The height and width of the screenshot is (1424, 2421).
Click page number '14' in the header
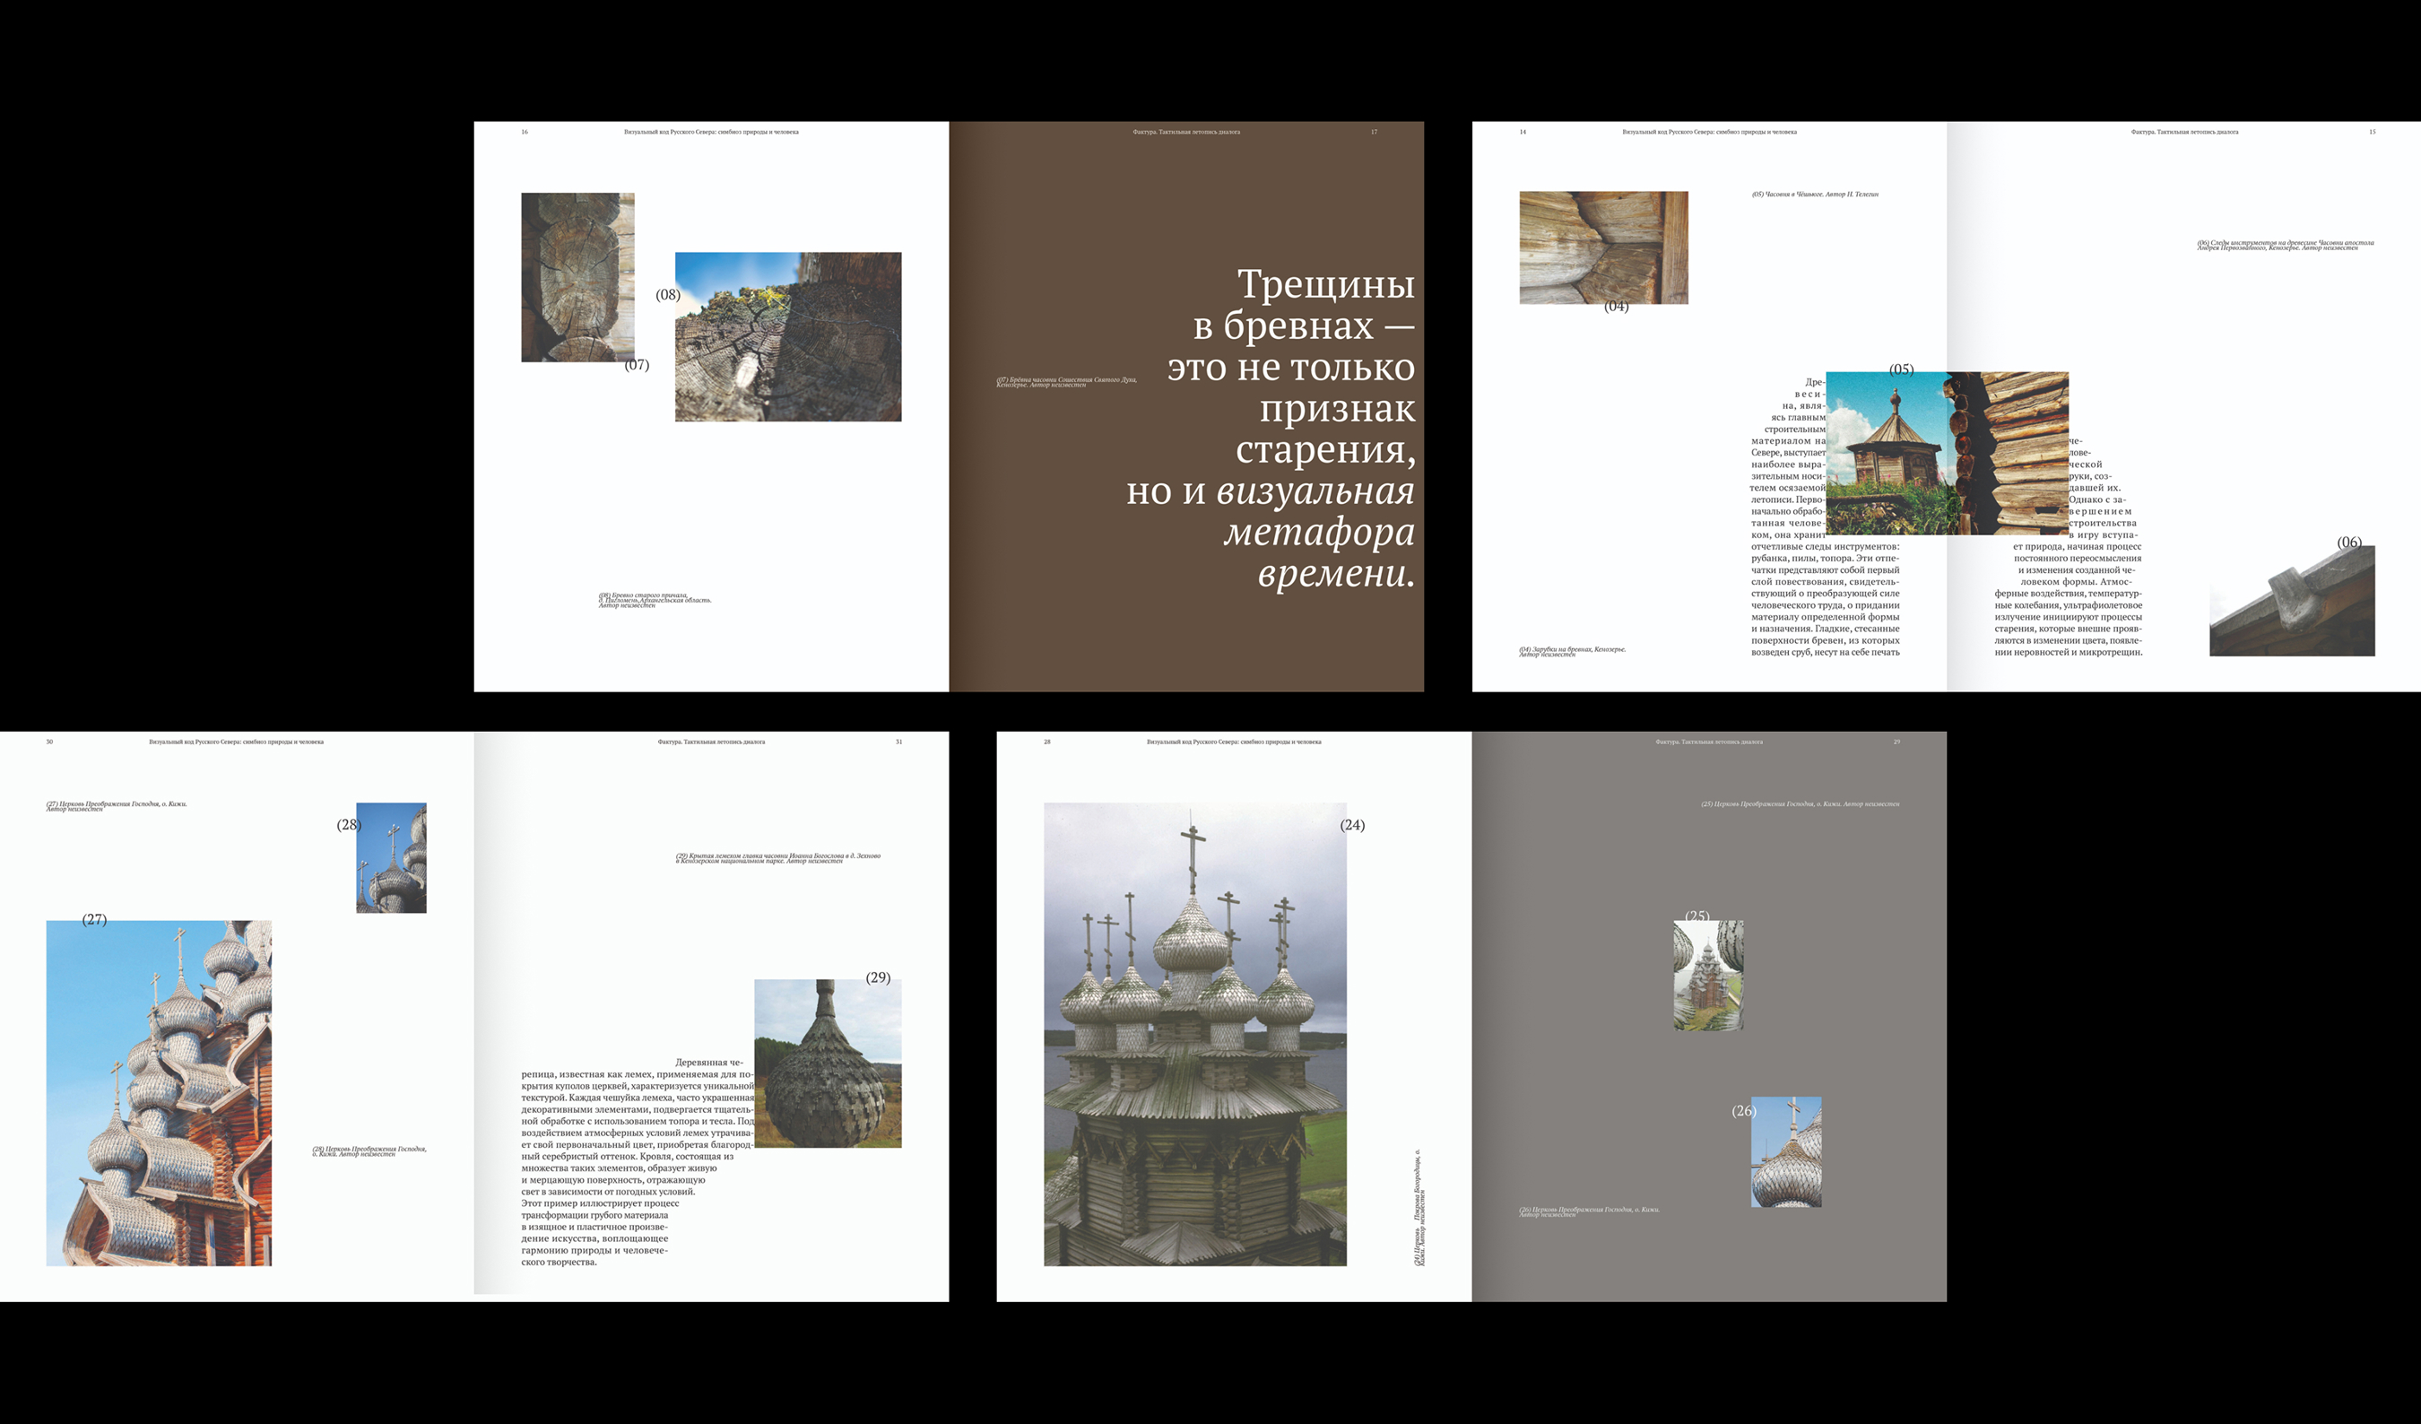[x=1523, y=132]
